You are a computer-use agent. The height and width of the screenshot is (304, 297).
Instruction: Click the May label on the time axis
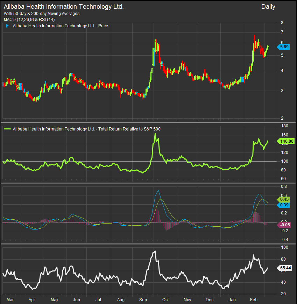(54, 300)
